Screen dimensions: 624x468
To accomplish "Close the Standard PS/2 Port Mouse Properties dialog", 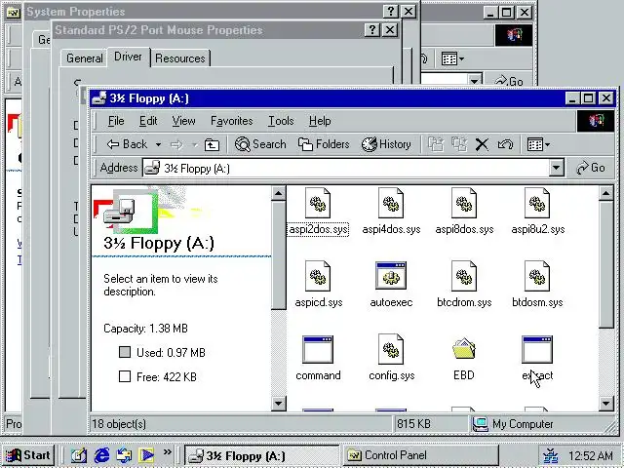I will 390,30.
